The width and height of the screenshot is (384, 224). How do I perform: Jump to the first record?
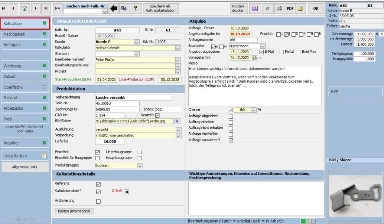(x=4, y=8)
